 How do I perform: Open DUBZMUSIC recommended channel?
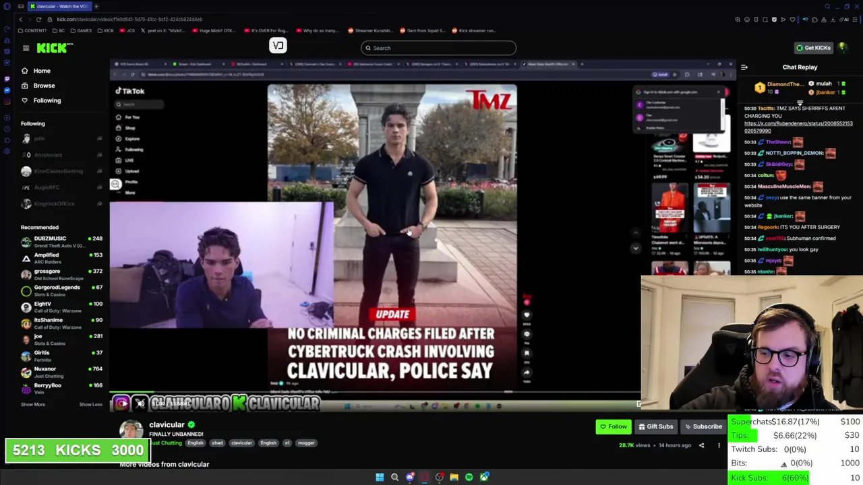point(61,242)
